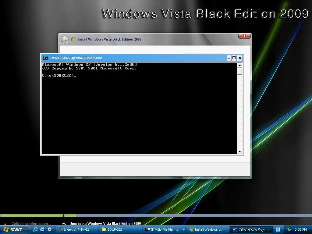This screenshot has width=312, height=234.
Task: Click the system tray network icon
Action: pos(289,229)
